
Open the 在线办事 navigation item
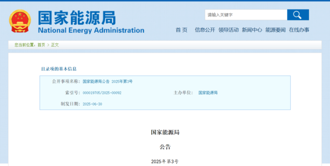pyautogui.click(x=299, y=30)
